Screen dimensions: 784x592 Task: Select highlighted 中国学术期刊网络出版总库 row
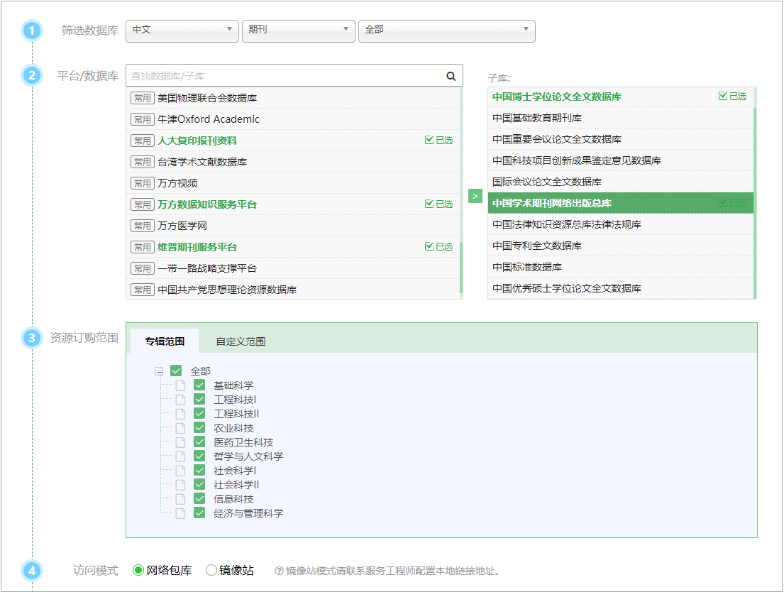coord(621,203)
